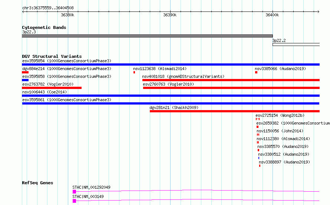The width and height of the screenshot is (330, 205).
Task: Click the 3p22.2 band label
Action: (279, 40)
